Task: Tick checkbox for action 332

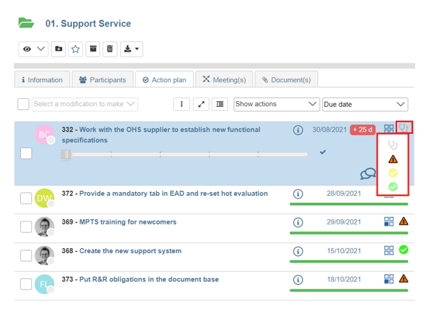Action: 26,153
